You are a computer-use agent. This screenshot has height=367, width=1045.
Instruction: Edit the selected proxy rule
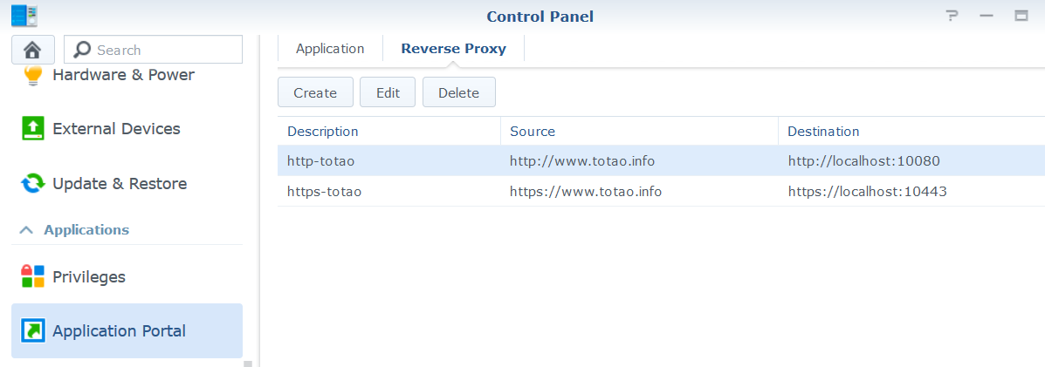(388, 92)
